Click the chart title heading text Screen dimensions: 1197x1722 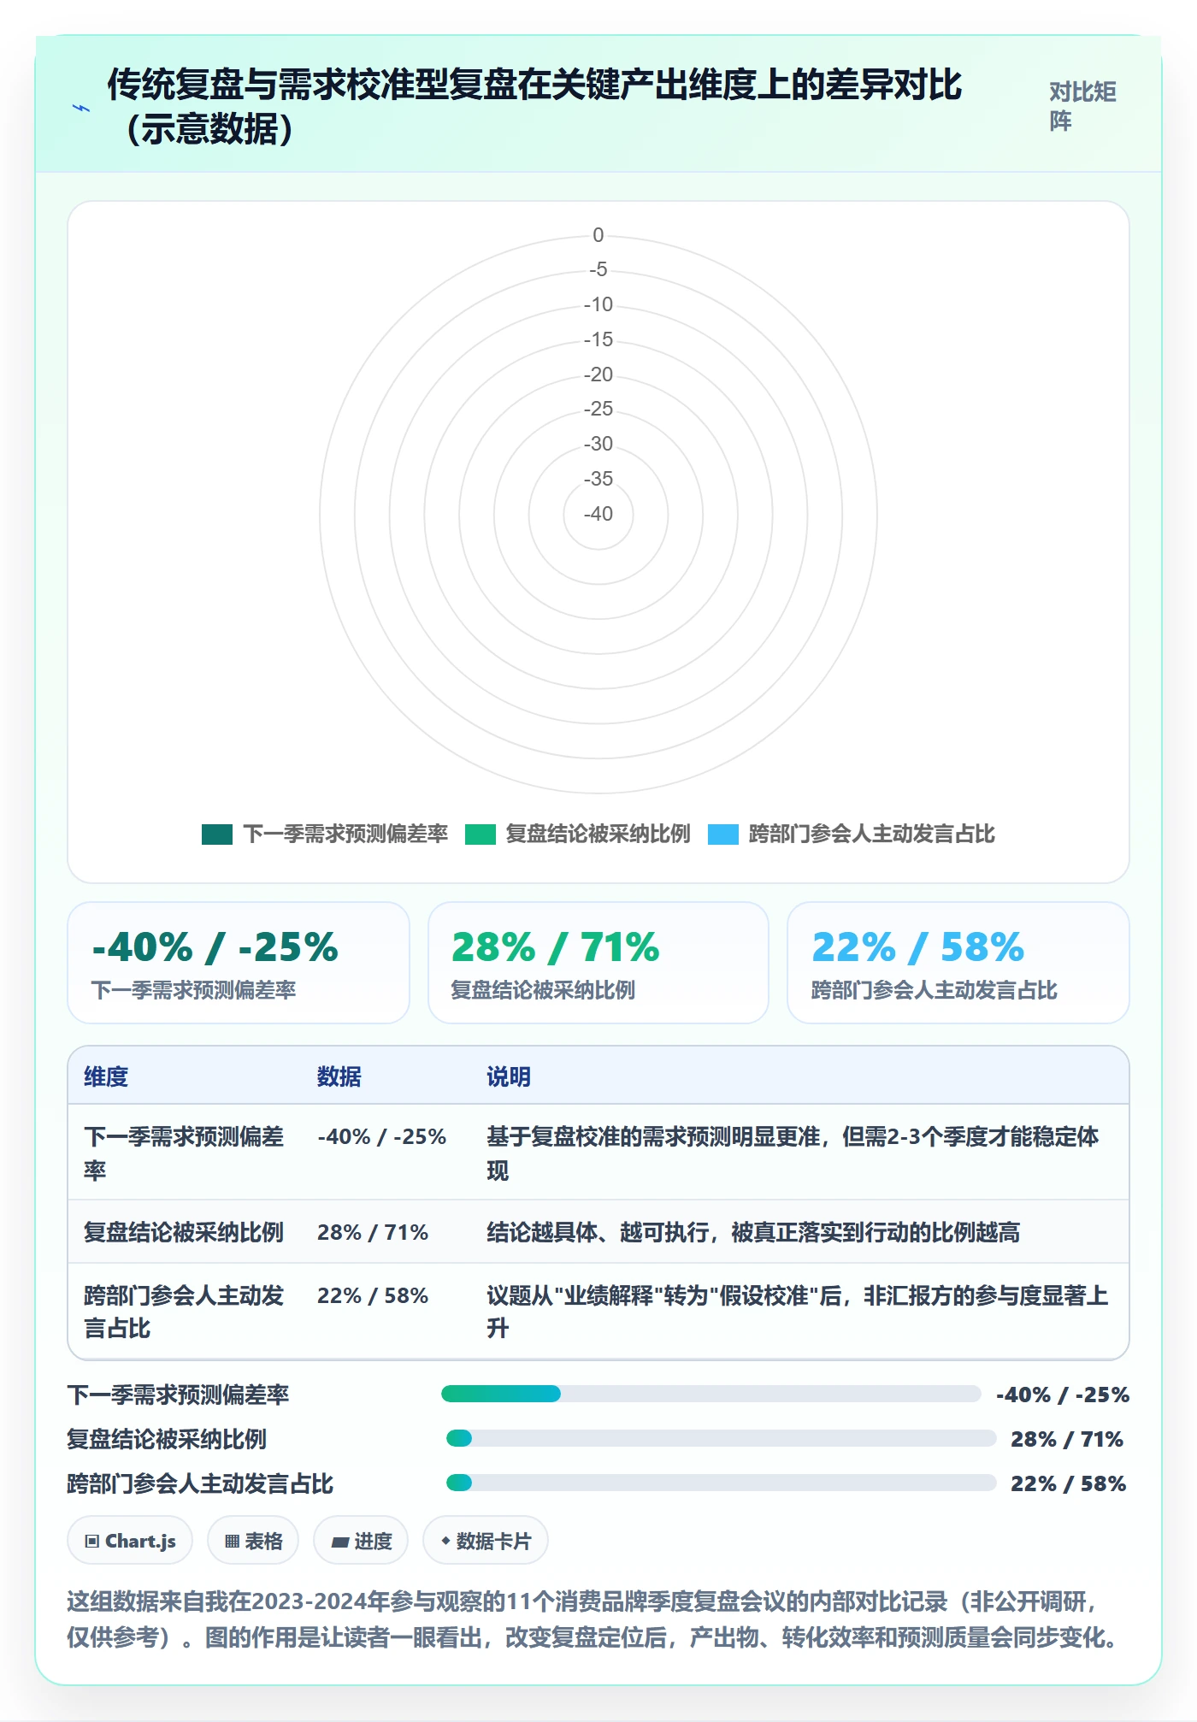(534, 107)
